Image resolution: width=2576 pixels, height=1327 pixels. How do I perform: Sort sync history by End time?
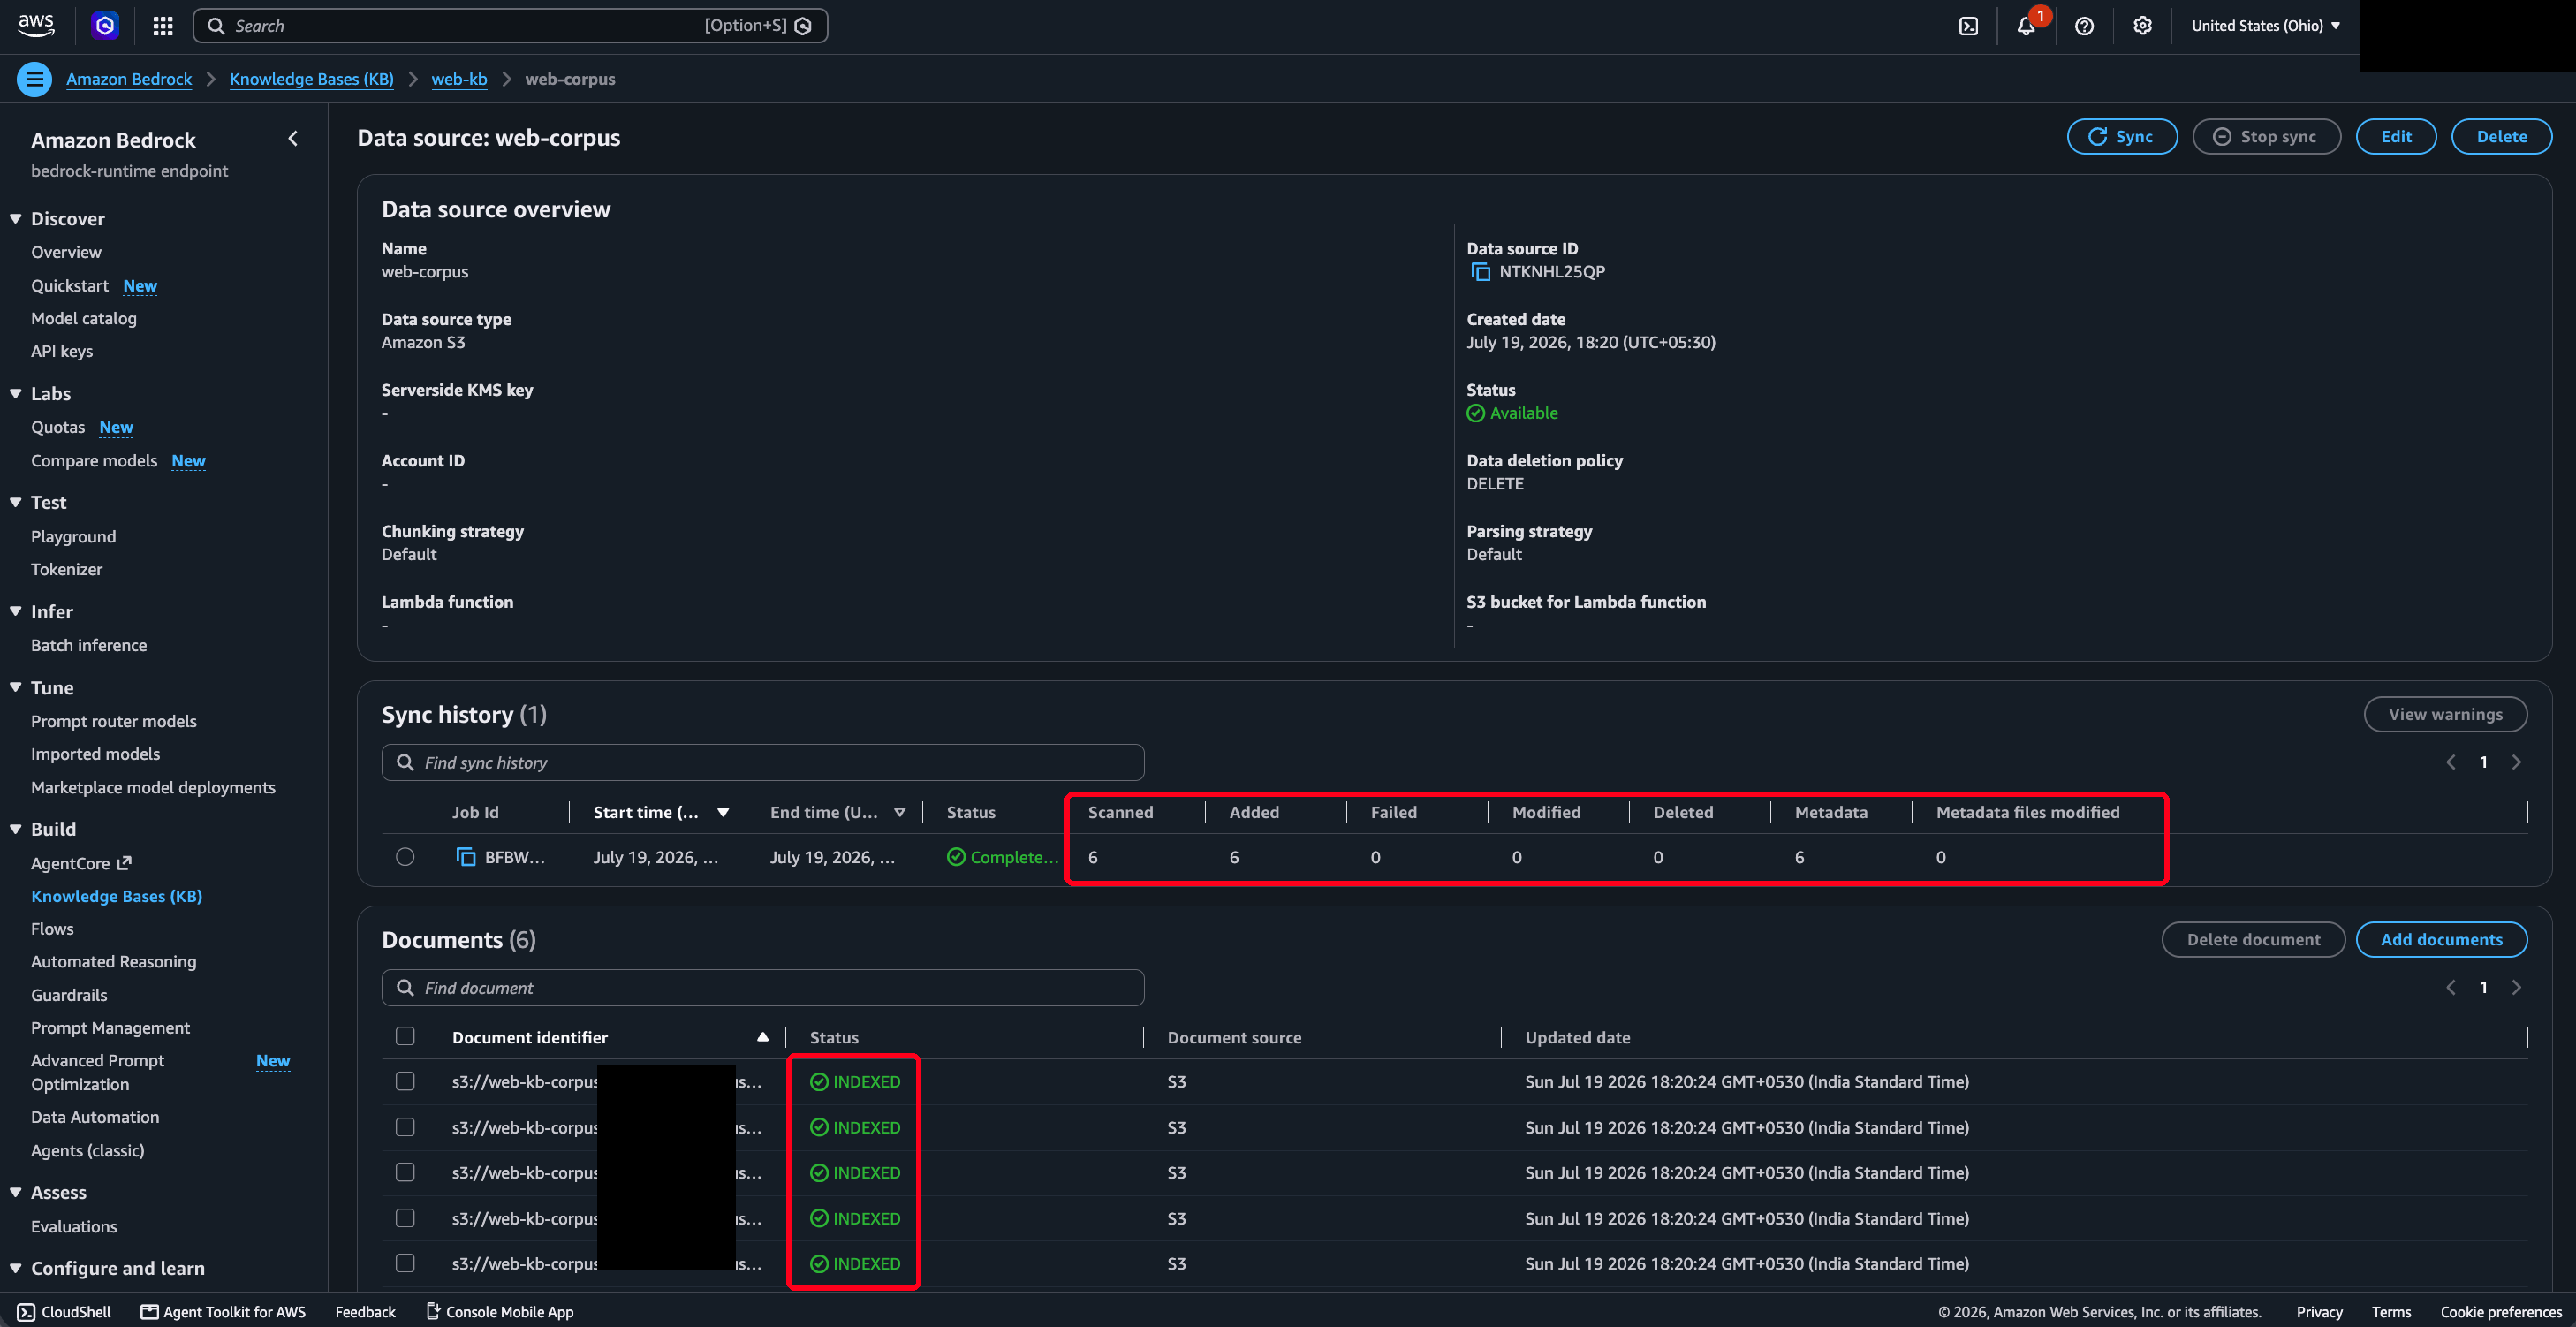pyautogui.click(x=900, y=812)
